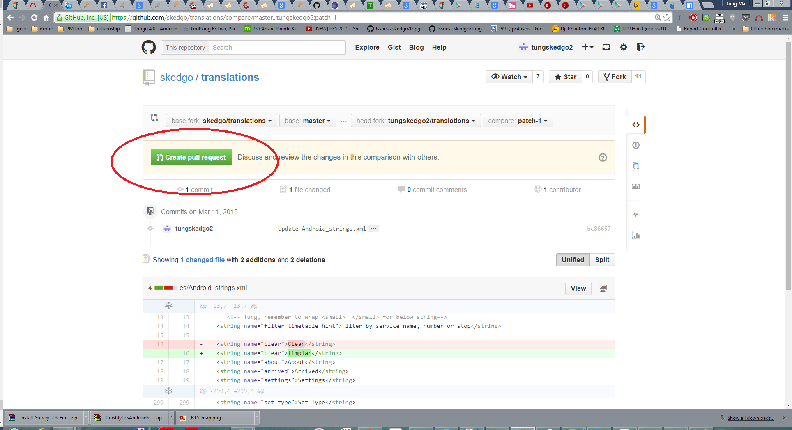Viewport: 792px width, 430px height.
Task: Star the repository
Action: pyautogui.click(x=565, y=77)
